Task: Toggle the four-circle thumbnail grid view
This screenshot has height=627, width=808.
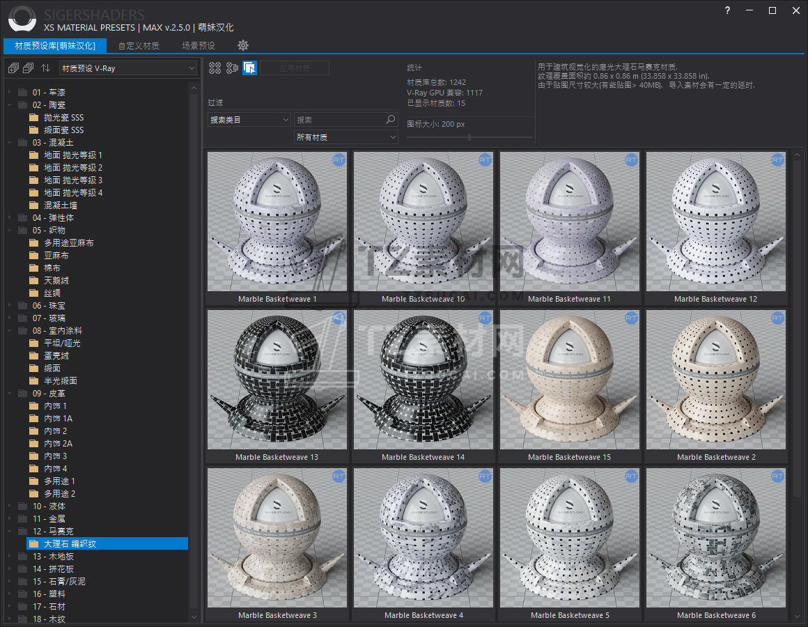Action: coord(215,68)
